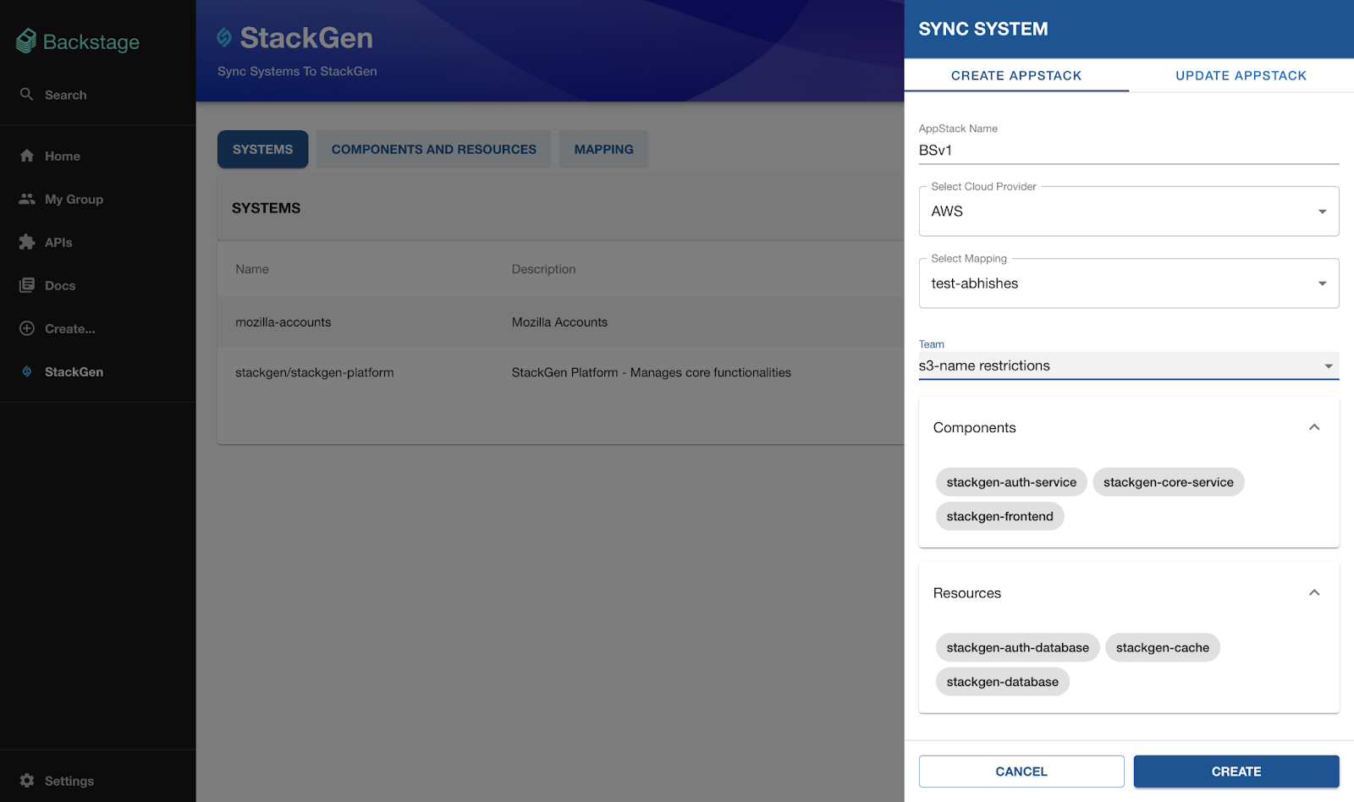The width and height of the screenshot is (1354, 802).
Task: Switch to the Mapping tab
Action: coord(603,149)
